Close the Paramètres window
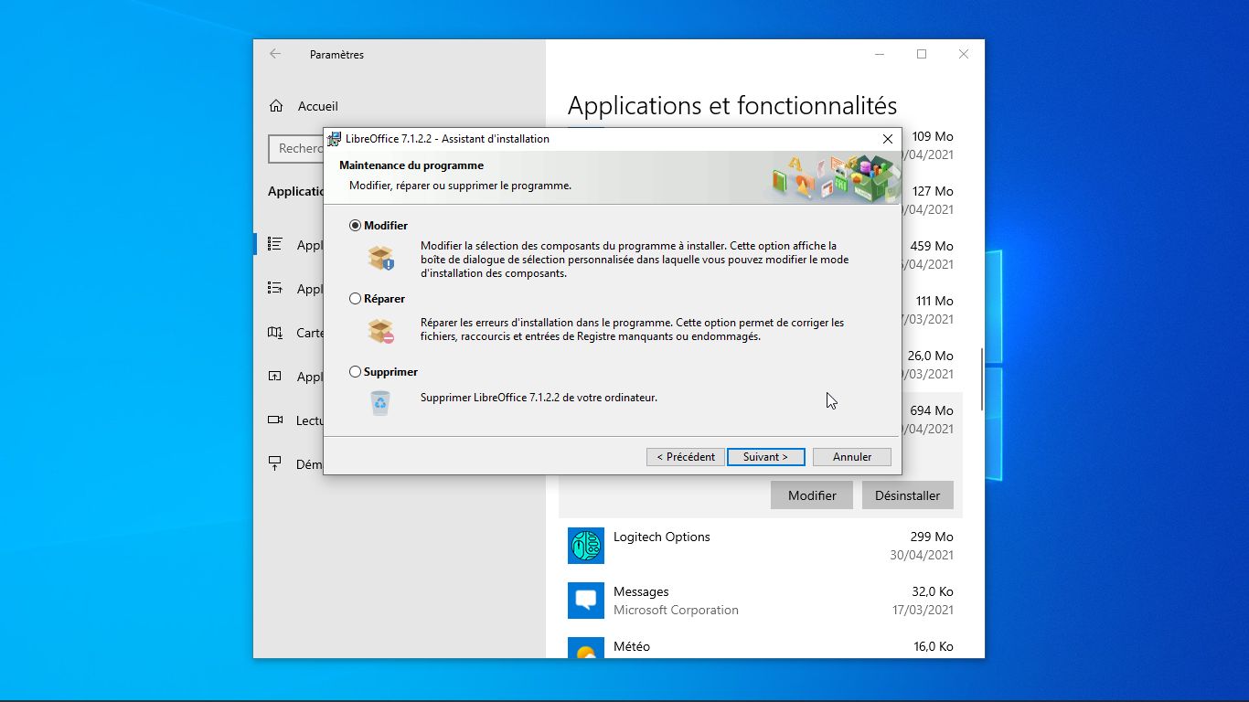This screenshot has height=702, width=1249. [964, 54]
